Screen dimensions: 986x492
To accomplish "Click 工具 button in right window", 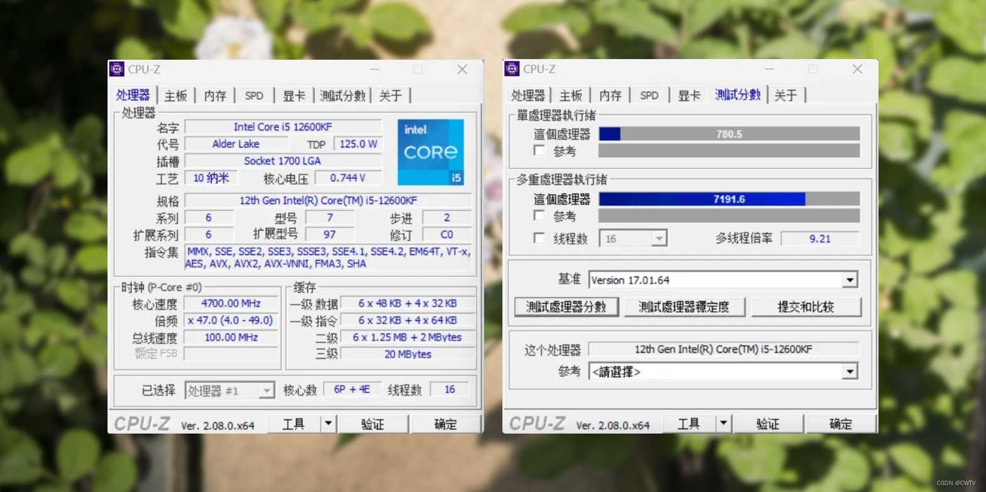I will pyautogui.click(x=689, y=424).
